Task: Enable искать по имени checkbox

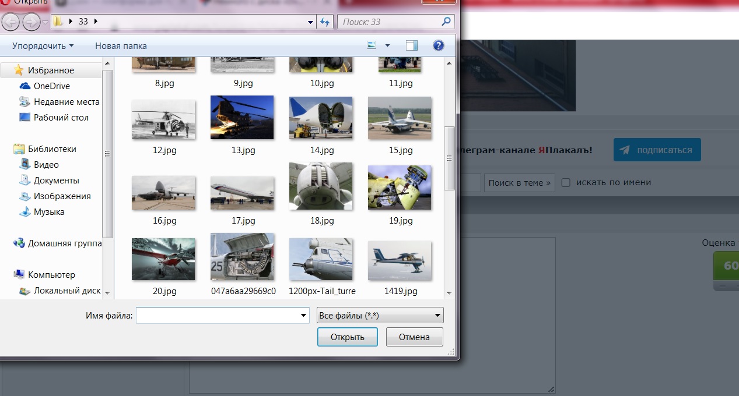Action: click(565, 182)
